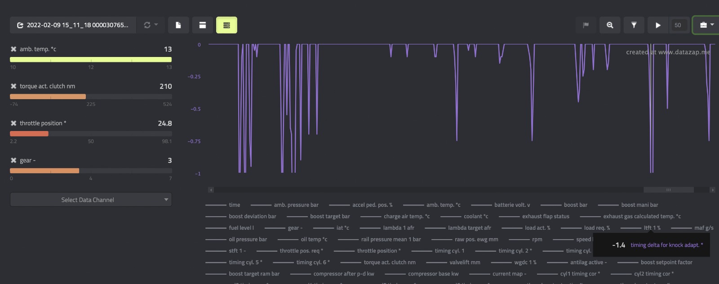This screenshot has width=719, height=284.
Task: Remove the gear channel with X
Action: click(x=13, y=160)
